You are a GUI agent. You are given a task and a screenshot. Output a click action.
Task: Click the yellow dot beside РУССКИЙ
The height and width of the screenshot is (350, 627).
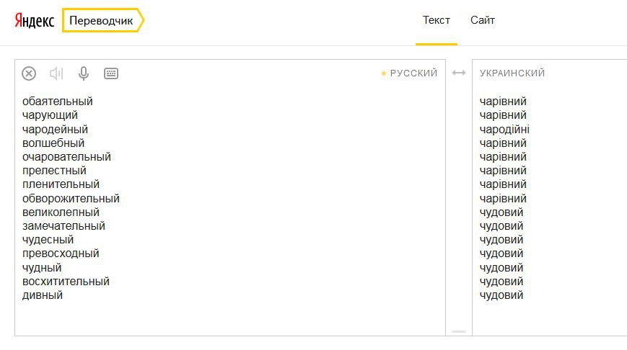coord(384,73)
